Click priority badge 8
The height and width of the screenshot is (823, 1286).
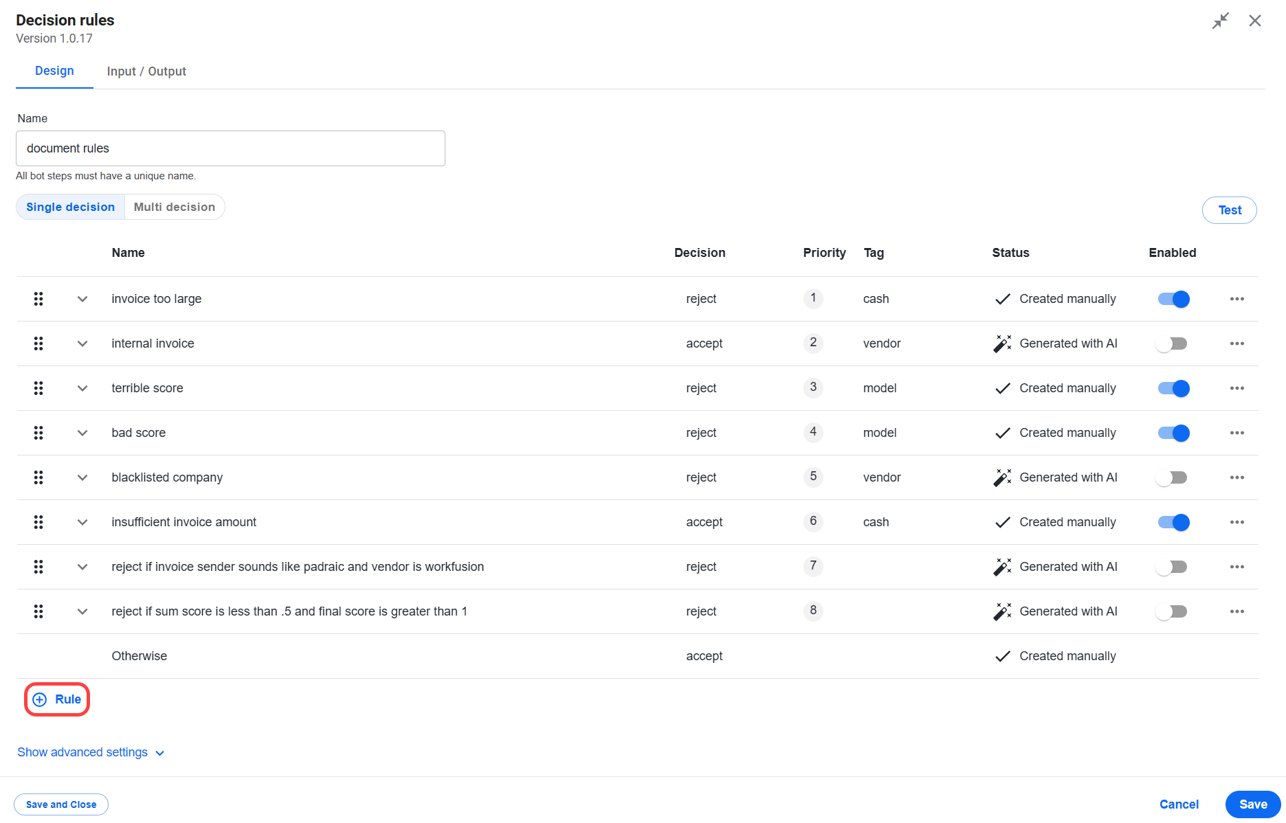click(813, 611)
